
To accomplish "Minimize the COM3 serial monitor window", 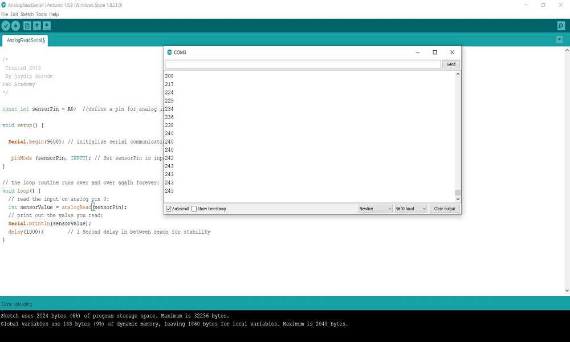I will [418, 52].
